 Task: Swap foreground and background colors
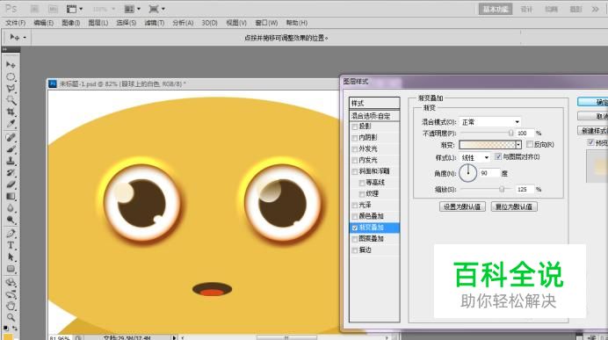click(x=15, y=329)
